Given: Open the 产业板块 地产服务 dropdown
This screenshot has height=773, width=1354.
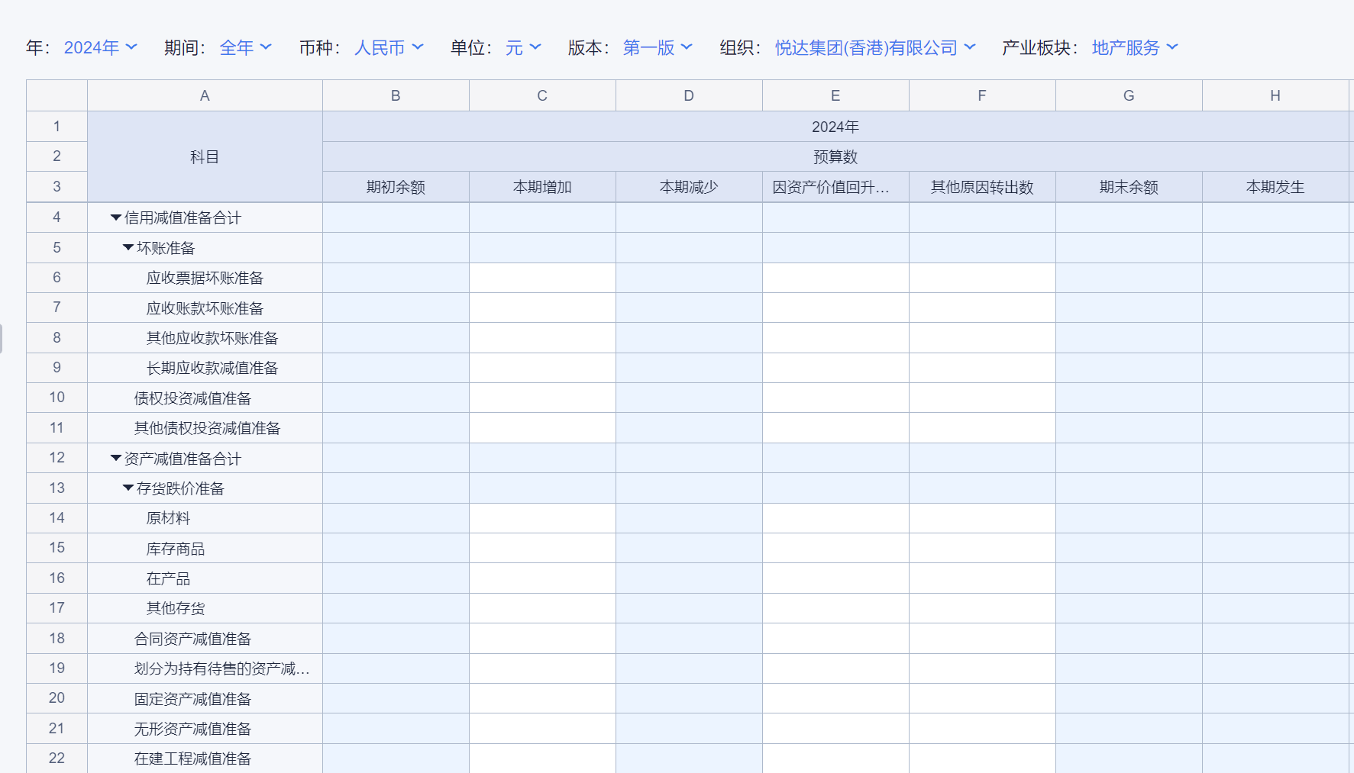Looking at the screenshot, I should pyautogui.click(x=1134, y=48).
